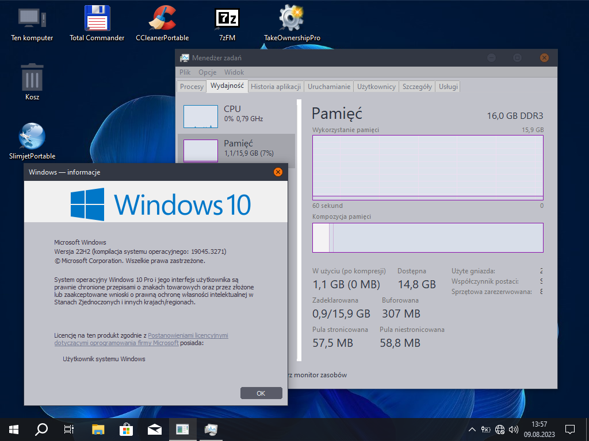Viewport: 589px width, 441px height.
Task: Click the Windows Start button
Action: coord(14,429)
